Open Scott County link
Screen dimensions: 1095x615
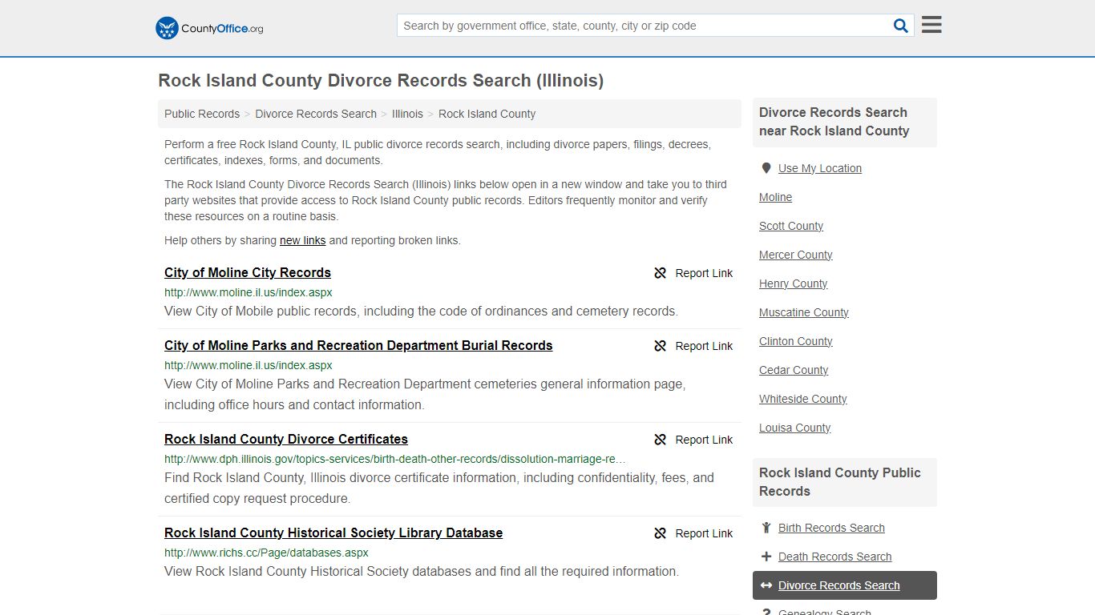coord(791,226)
